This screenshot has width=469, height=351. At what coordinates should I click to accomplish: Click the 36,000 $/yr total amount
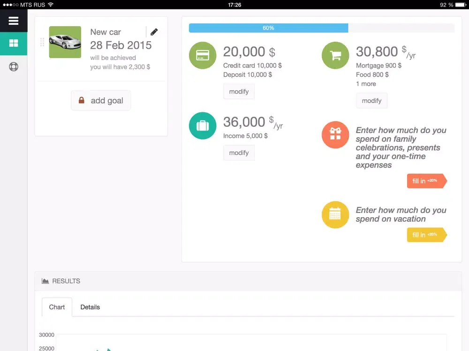point(253,122)
